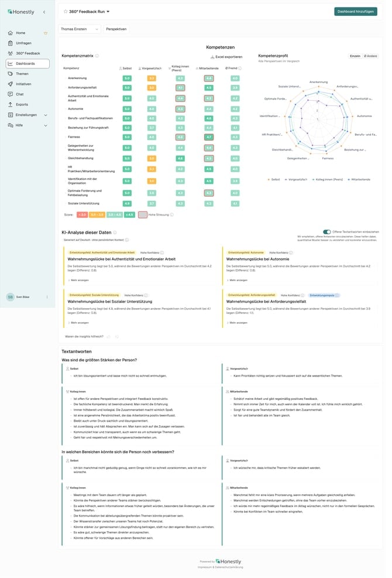
Task: Open the three-dot menu next to Sven Bläse
Action: pos(47,297)
